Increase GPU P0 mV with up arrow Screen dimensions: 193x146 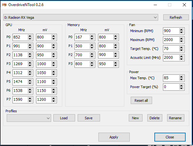(x=54, y=36)
